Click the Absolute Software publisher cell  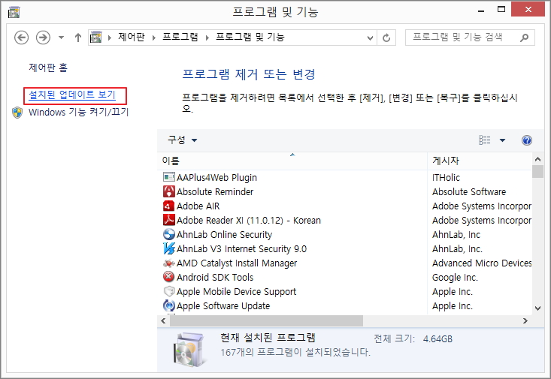click(469, 191)
